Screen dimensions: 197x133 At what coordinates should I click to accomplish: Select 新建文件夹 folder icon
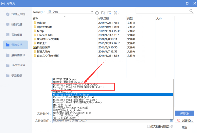tap(35, 51)
